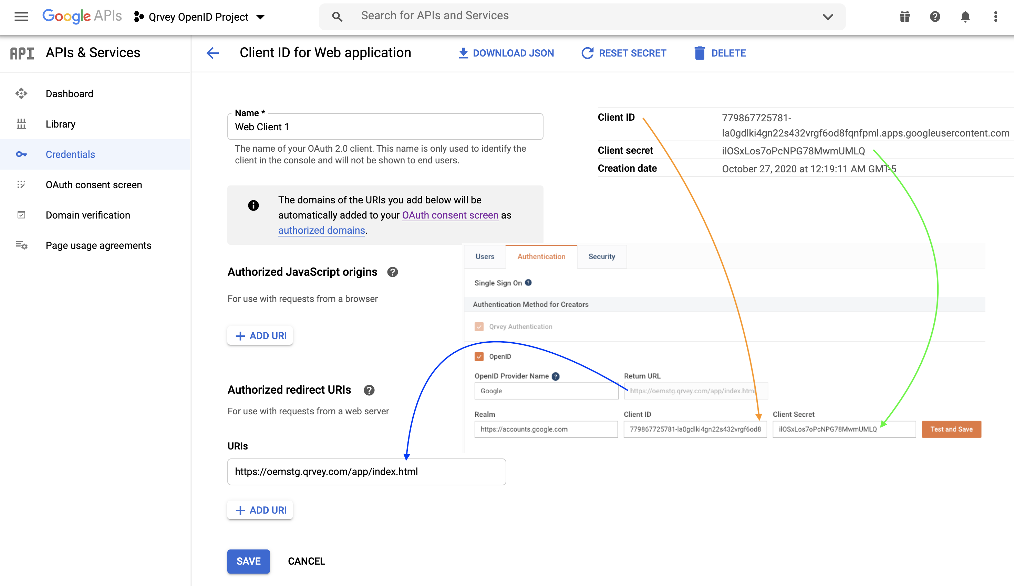This screenshot has width=1014, height=586.
Task: Open the three-dot more options menu
Action: click(995, 17)
